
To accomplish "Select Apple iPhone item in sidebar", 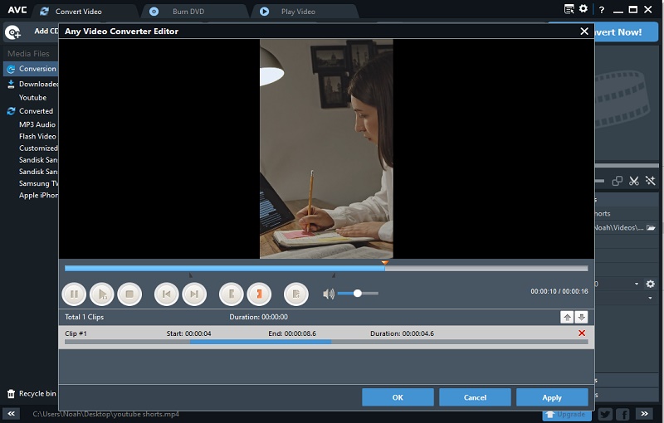I will 38,195.
